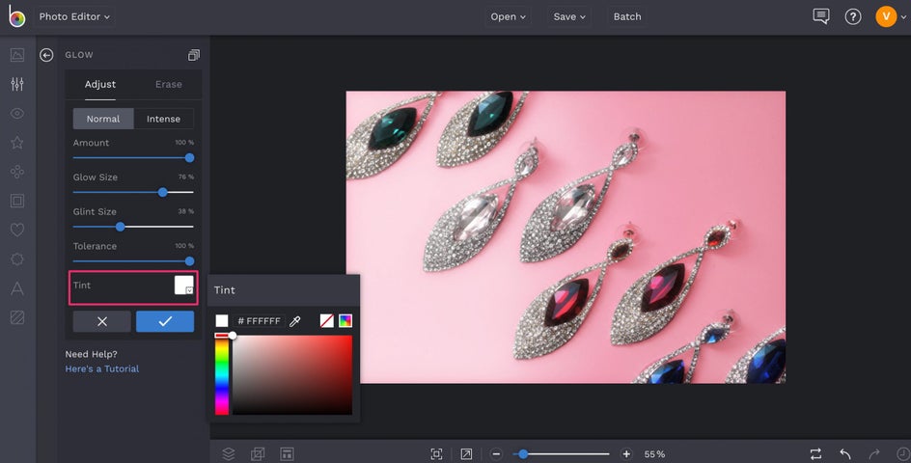Adjust the Glint Size slider
The height and width of the screenshot is (463, 911).
tap(133, 227)
